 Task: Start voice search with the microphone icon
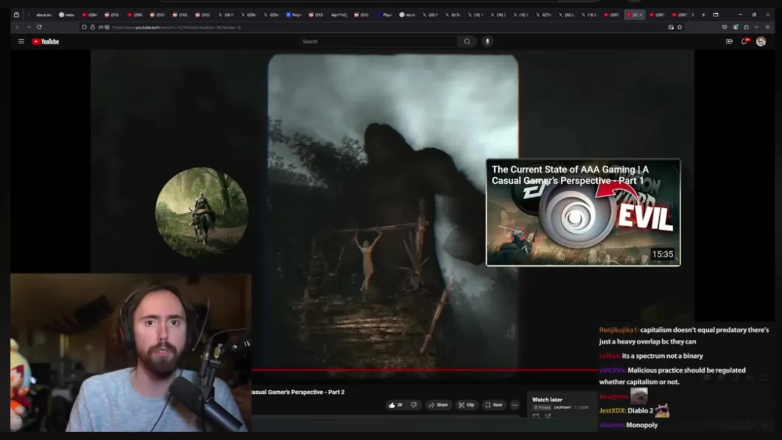(487, 42)
